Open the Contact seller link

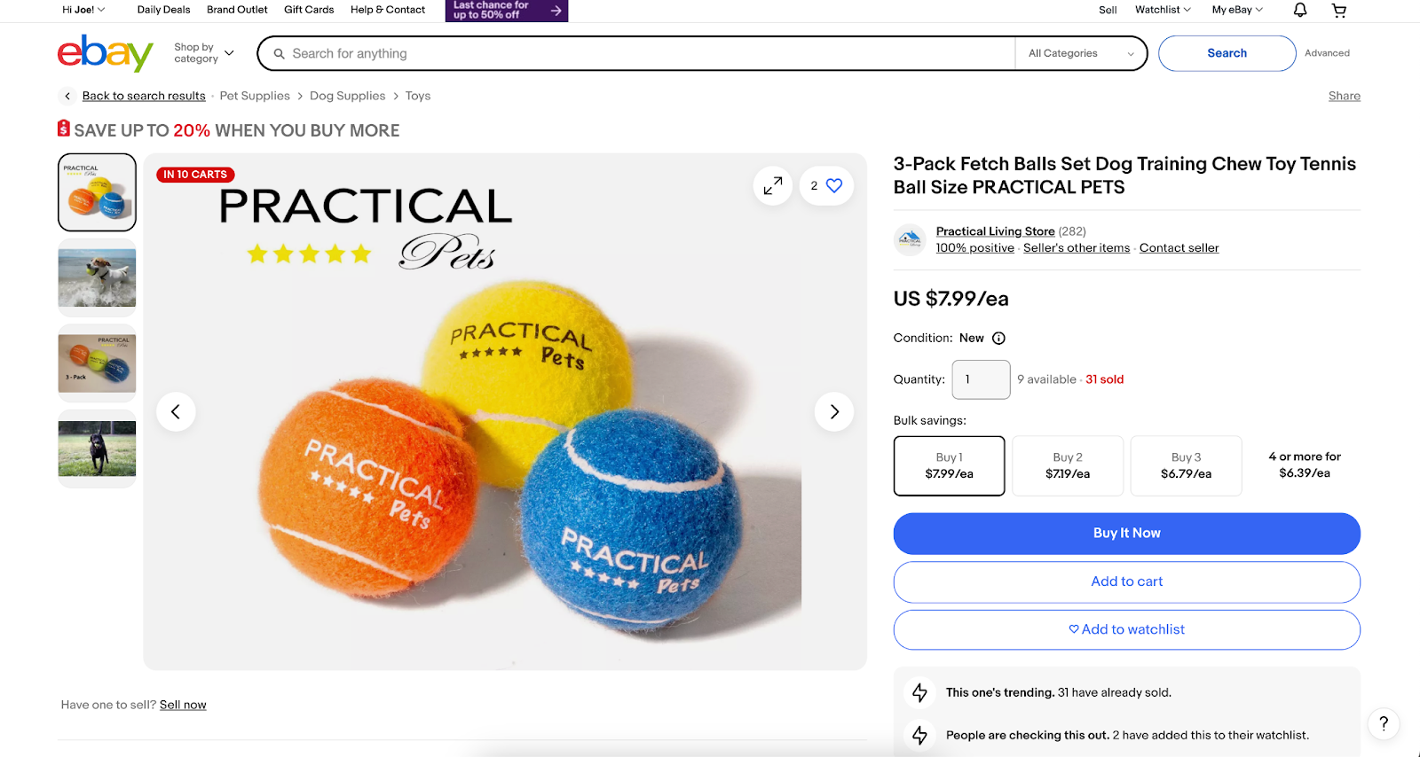point(1179,247)
